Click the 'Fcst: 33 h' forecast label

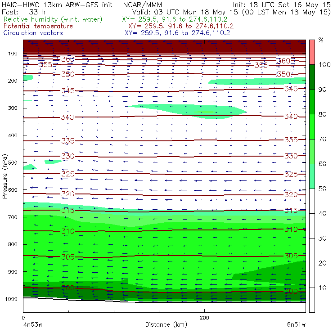(23, 12)
